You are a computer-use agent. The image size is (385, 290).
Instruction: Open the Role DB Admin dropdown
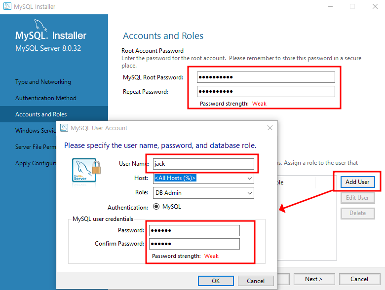(249, 193)
